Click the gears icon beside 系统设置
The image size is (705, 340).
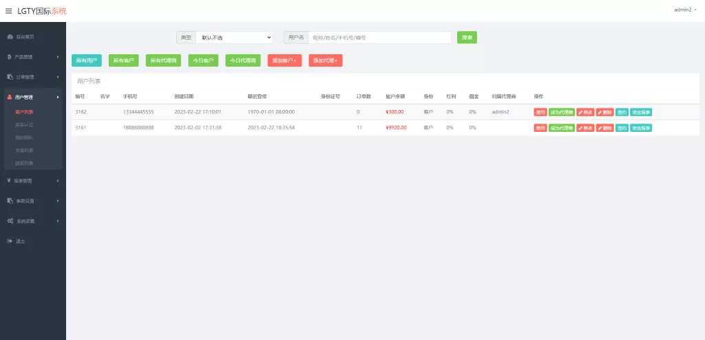10,221
